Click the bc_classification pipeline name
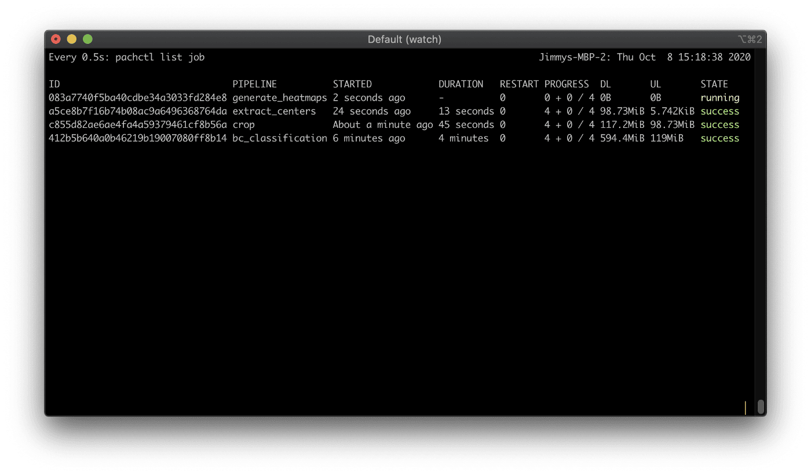Screen dimensions: 811x475 [x=280, y=138]
